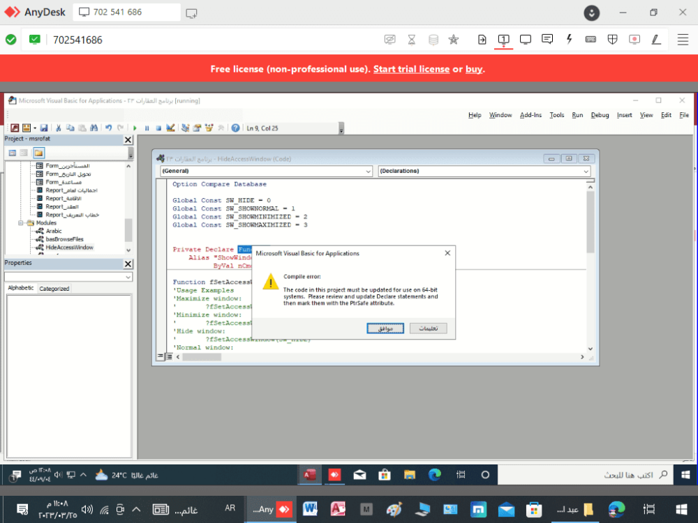698x523 pixels.
Task: Click the Undo arrow in VBA toolbar
Action: pos(109,128)
